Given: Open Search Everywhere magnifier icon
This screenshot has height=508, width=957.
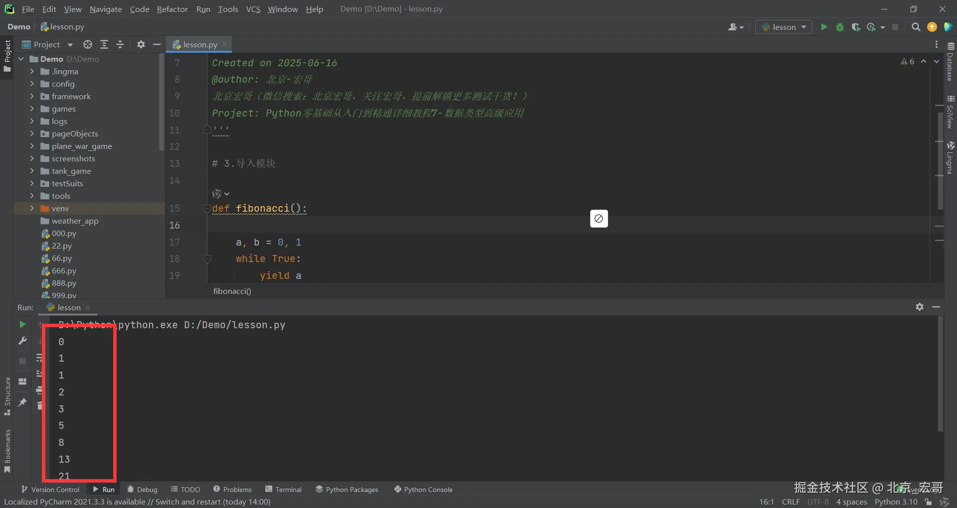Looking at the screenshot, I should [x=916, y=27].
